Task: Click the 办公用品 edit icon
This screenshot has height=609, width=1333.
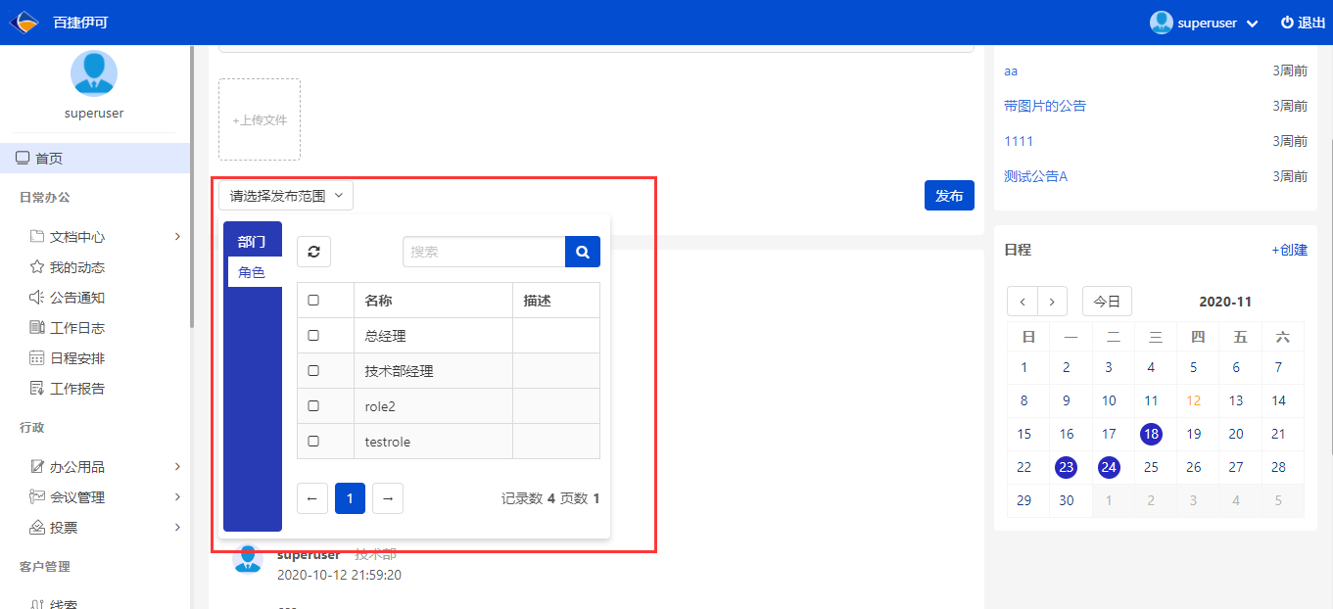Action: (37, 467)
